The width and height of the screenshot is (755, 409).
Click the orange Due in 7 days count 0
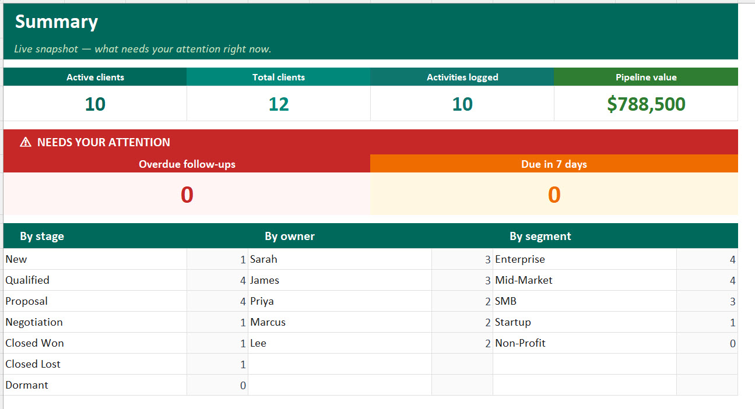(554, 194)
